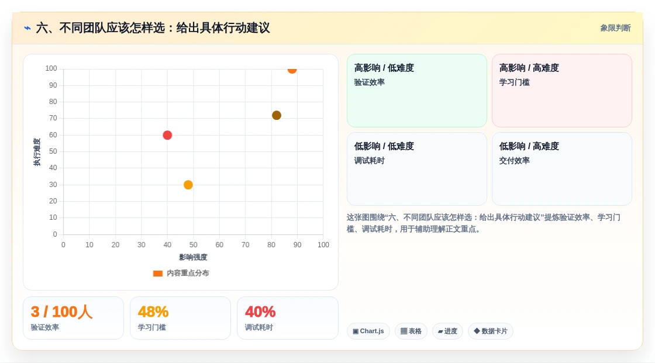Viewport: 655px width, 363px height.
Task: Click the 进度 tag chip
Action: 447,331
